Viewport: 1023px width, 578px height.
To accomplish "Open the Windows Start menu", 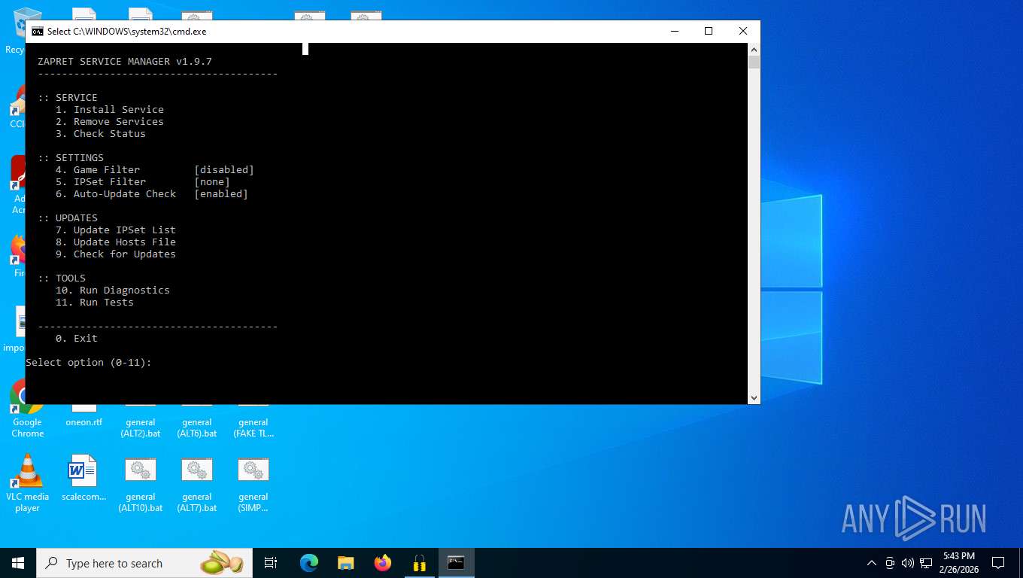I will click(18, 563).
